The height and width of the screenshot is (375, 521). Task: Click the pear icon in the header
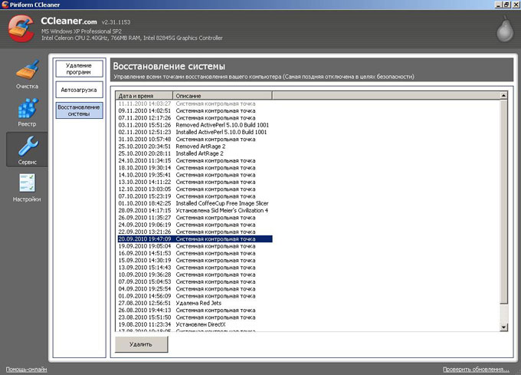click(x=505, y=29)
